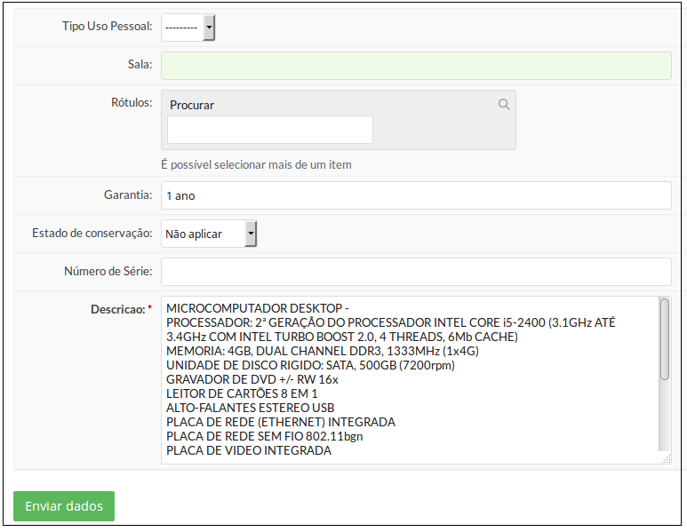Click the Descricao field label
The width and height of the screenshot is (687, 532).
coord(121,310)
